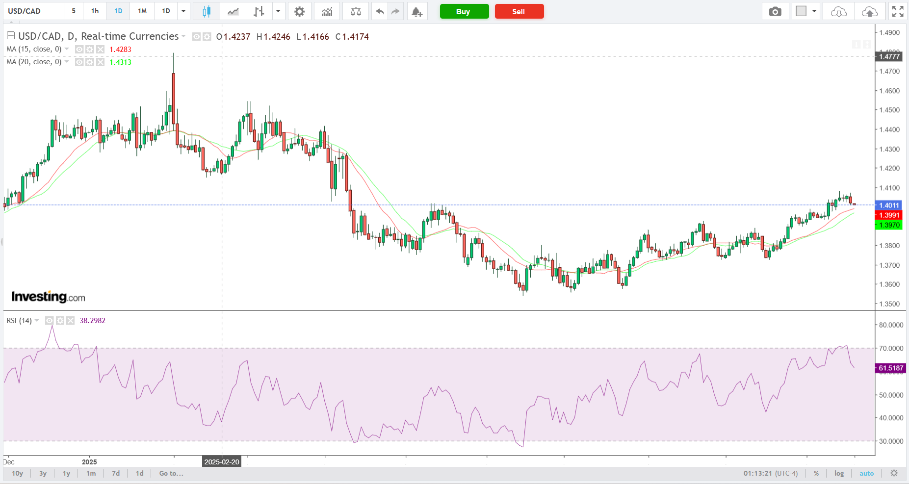Screen dimensions: 909x484
Task: Hide the RSI (14) indicator
Action: tap(49, 321)
